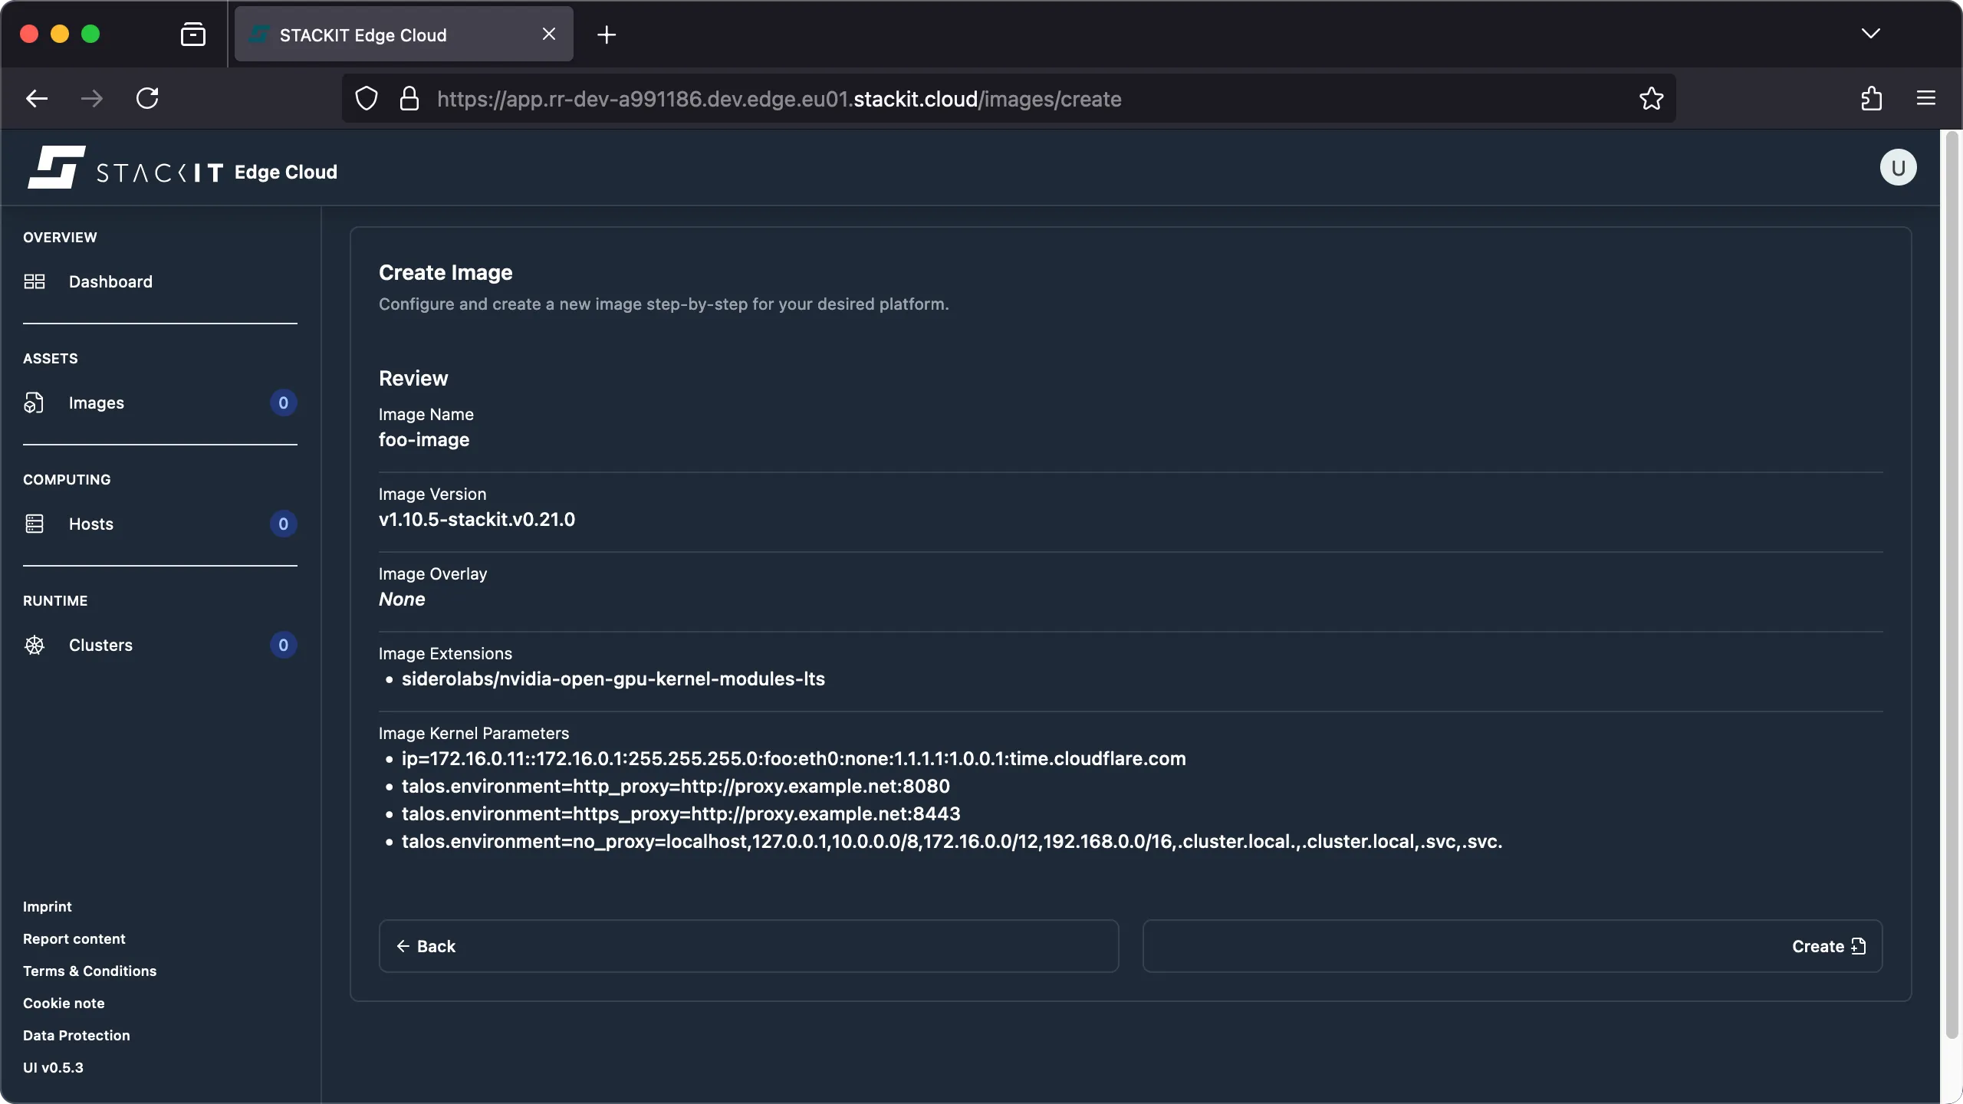Bookmark this page with the star icon
Viewport: 1963px width, 1104px height.
point(1651,98)
